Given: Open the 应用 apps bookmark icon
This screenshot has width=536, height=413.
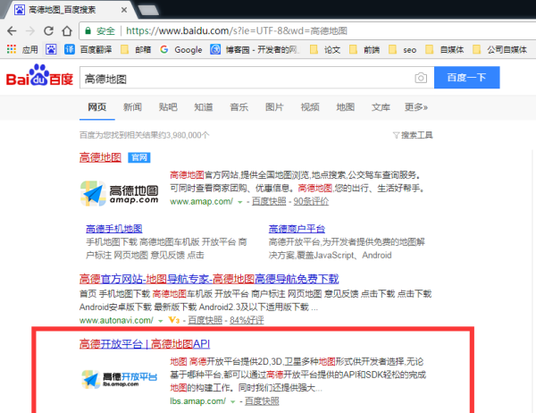Looking at the screenshot, I should pos(12,50).
